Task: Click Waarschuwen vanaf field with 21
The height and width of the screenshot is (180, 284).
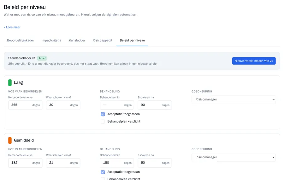Action: pyautogui.click(x=63, y=163)
